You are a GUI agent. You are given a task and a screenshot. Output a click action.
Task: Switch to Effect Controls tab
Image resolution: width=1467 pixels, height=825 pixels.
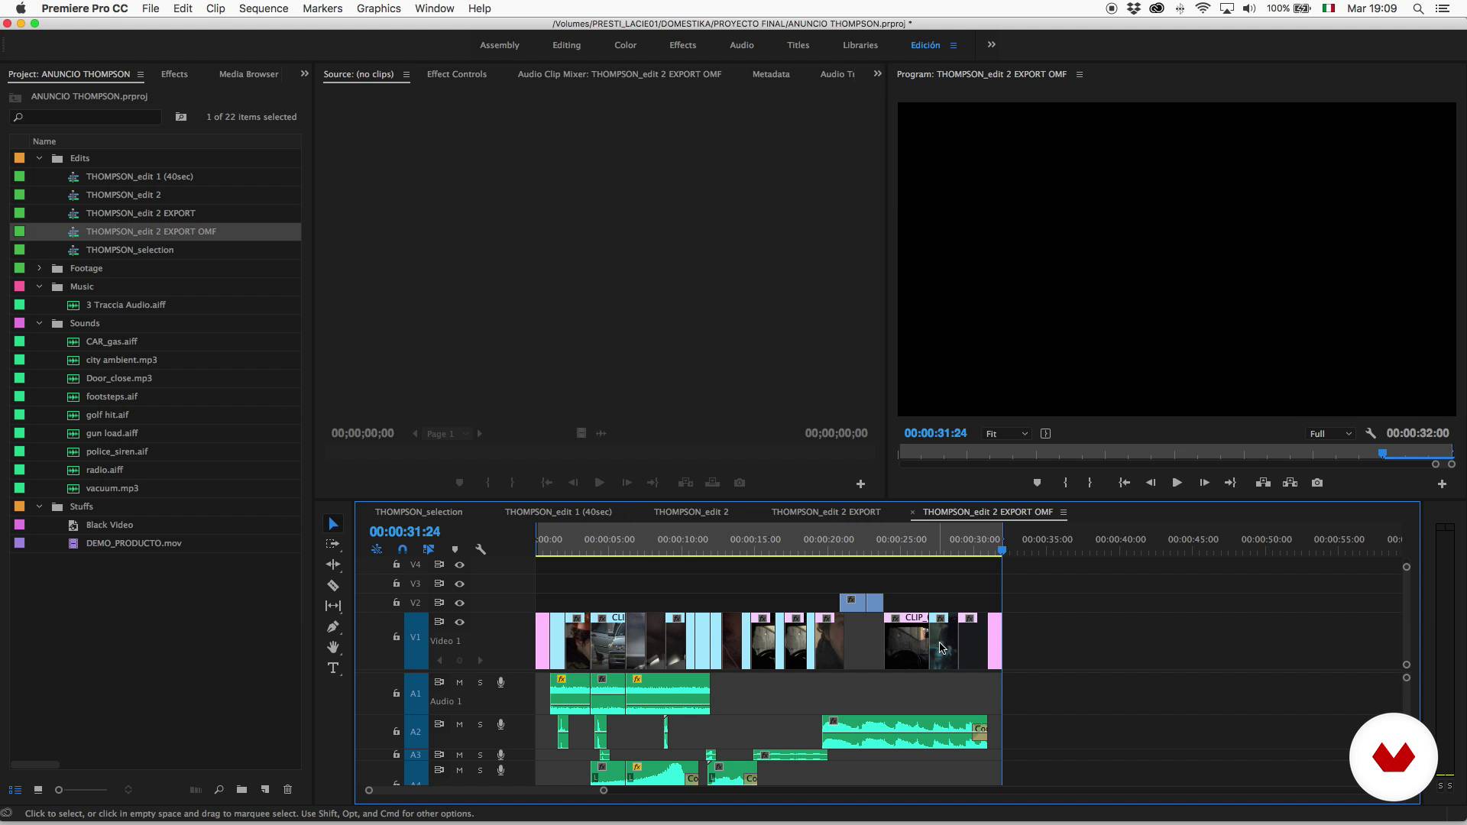456,74
